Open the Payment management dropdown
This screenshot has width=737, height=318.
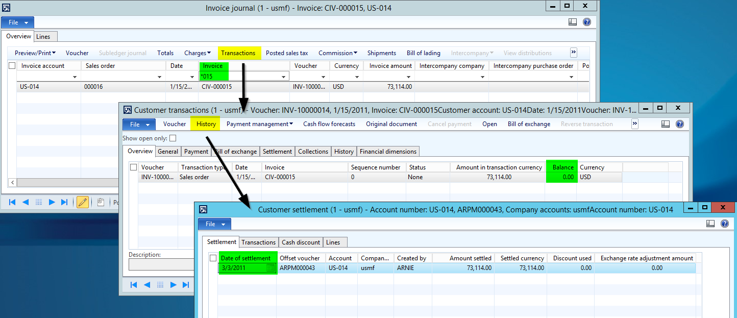tap(259, 124)
